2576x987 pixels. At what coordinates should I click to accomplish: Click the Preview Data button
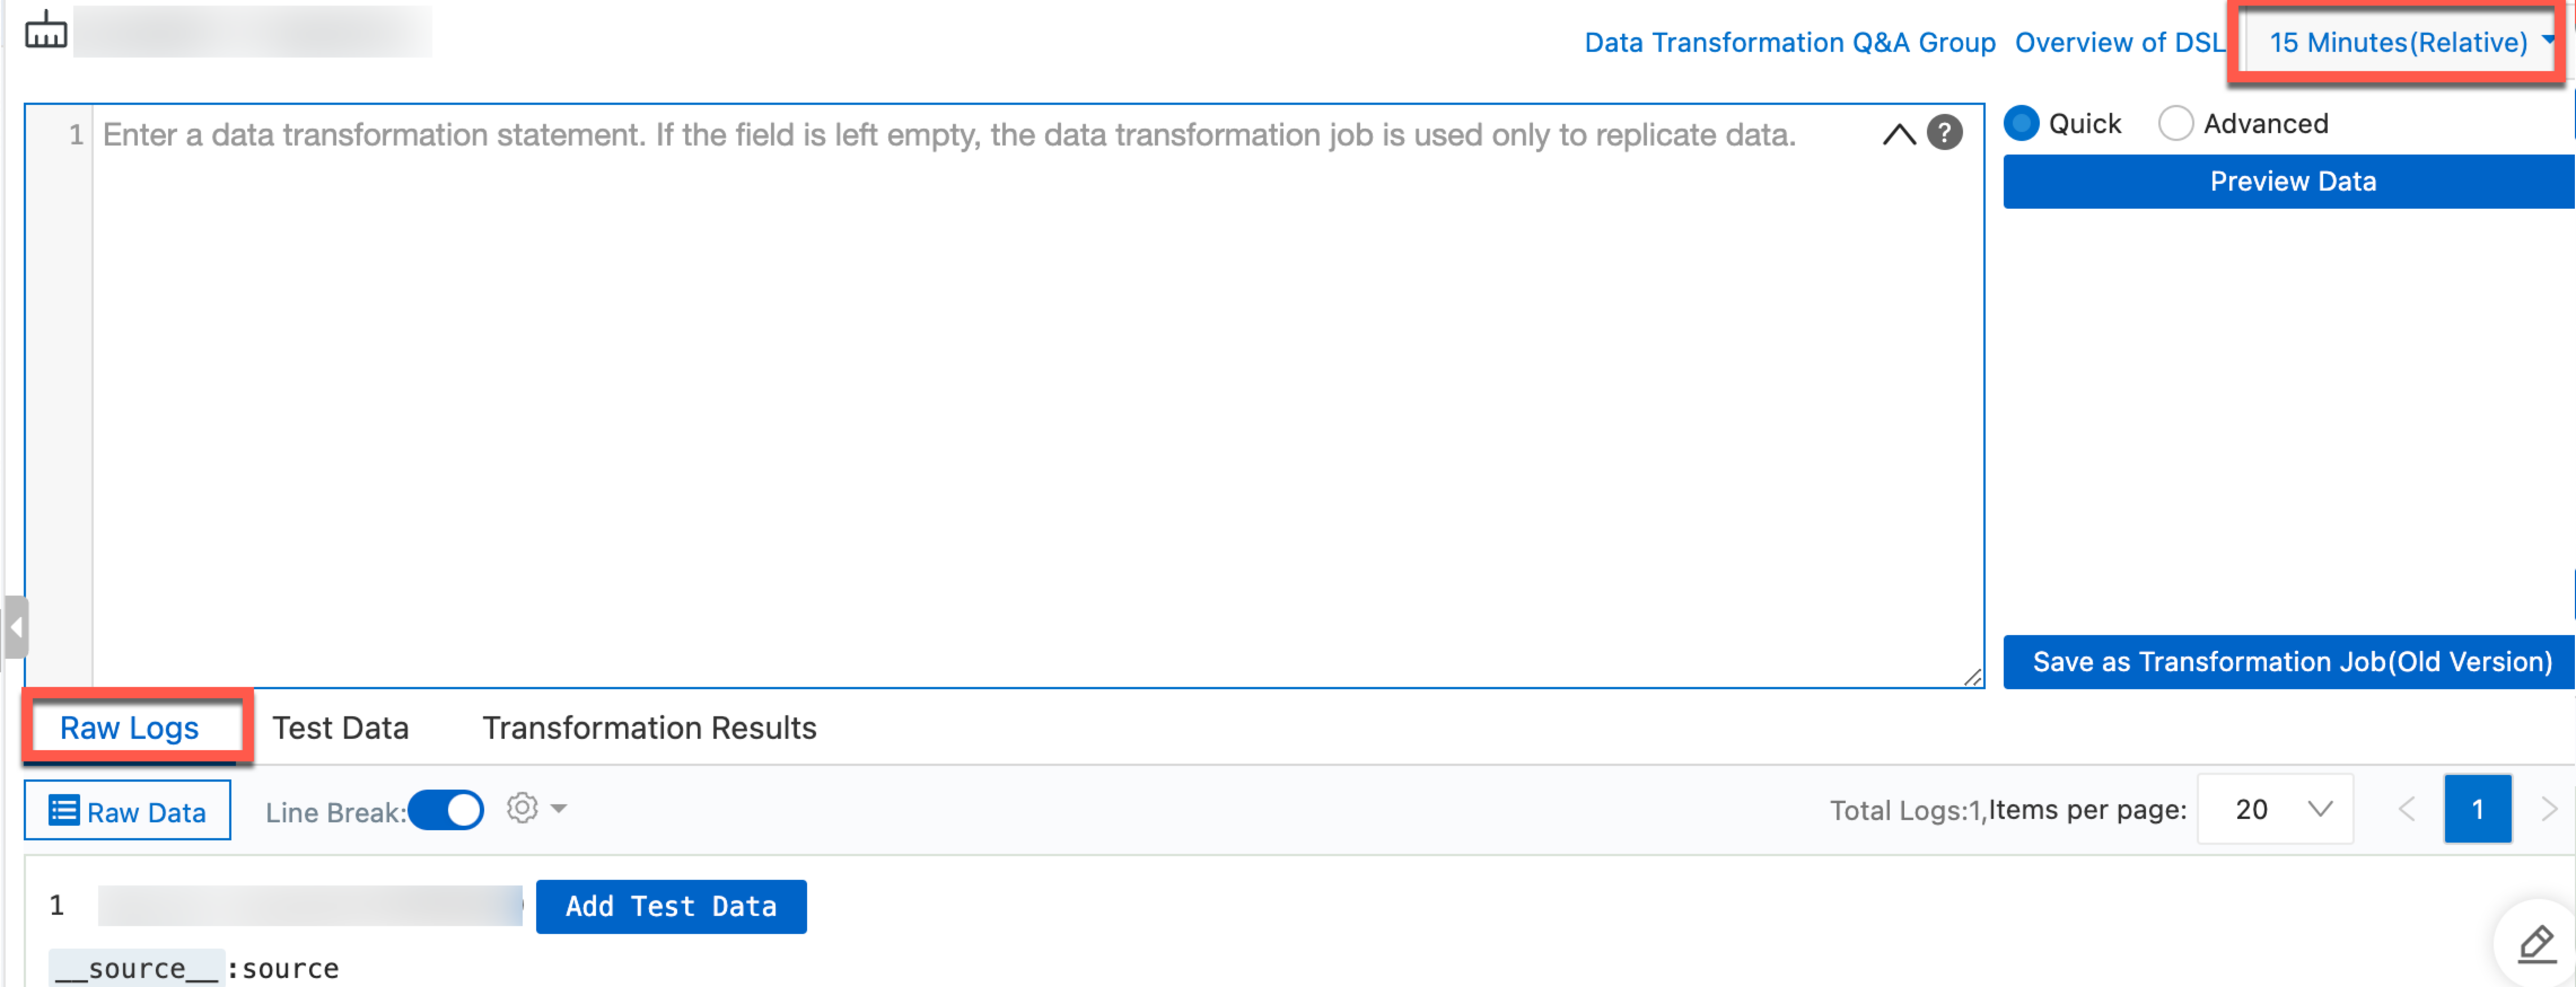point(2289,182)
